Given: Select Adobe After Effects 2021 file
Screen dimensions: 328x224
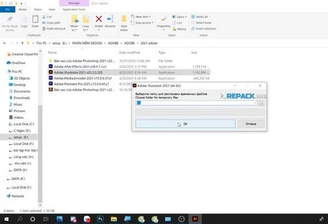Looking at the screenshot, I should (x=129, y=67).
